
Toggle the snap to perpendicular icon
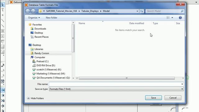[3, 106]
